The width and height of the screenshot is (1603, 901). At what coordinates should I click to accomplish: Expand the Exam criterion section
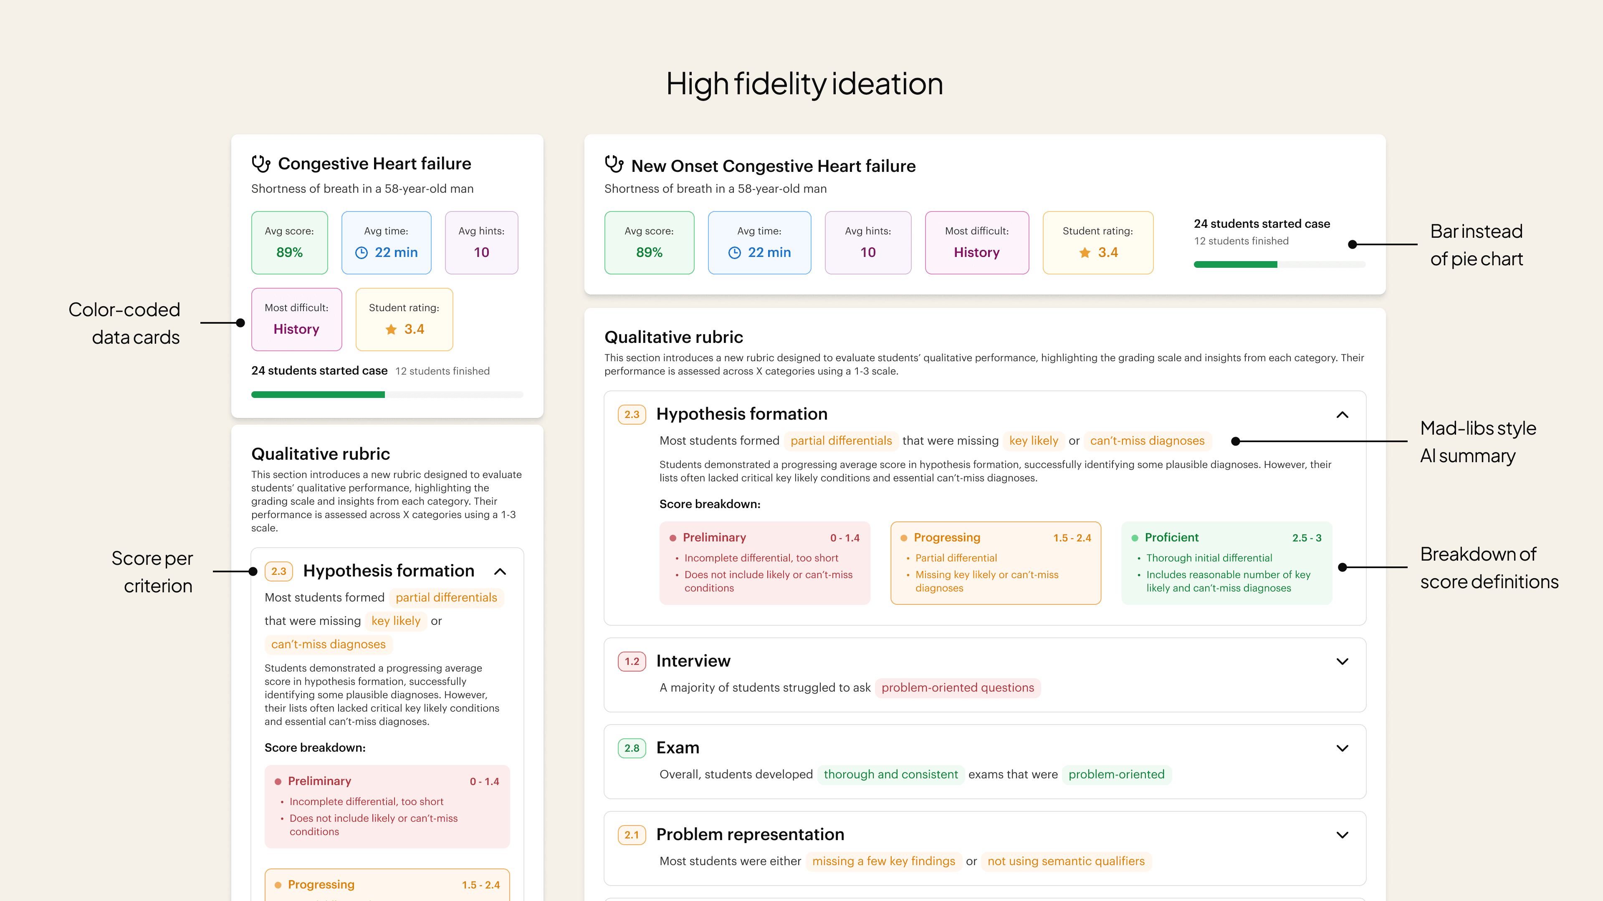pyautogui.click(x=1342, y=748)
